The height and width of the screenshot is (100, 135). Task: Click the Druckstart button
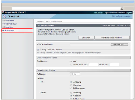[86, 38]
